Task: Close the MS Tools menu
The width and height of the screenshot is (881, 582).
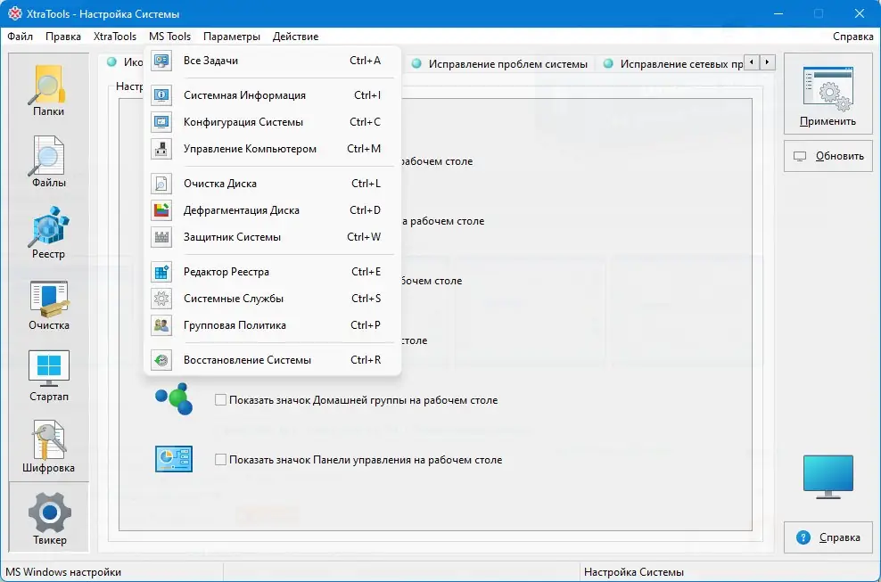Action: tap(169, 37)
